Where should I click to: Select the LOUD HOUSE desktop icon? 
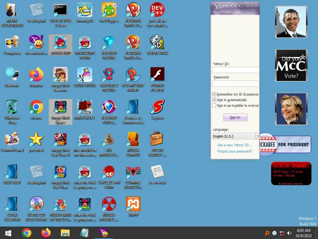click(85, 77)
